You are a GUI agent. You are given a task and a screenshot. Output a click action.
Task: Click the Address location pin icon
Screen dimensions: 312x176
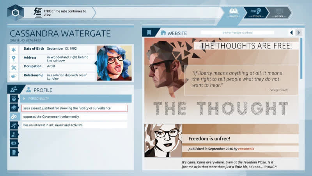[14, 58]
